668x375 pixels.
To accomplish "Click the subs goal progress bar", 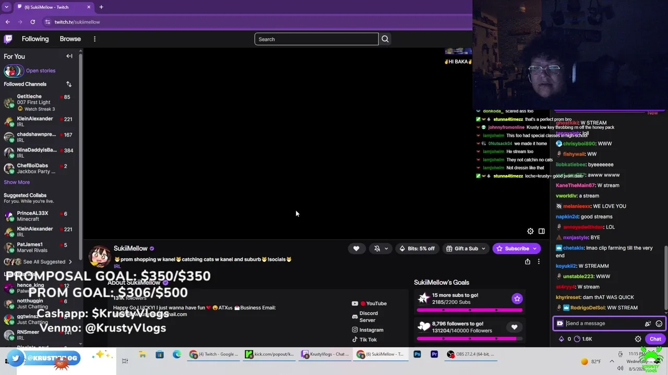I will (x=470, y=310).
